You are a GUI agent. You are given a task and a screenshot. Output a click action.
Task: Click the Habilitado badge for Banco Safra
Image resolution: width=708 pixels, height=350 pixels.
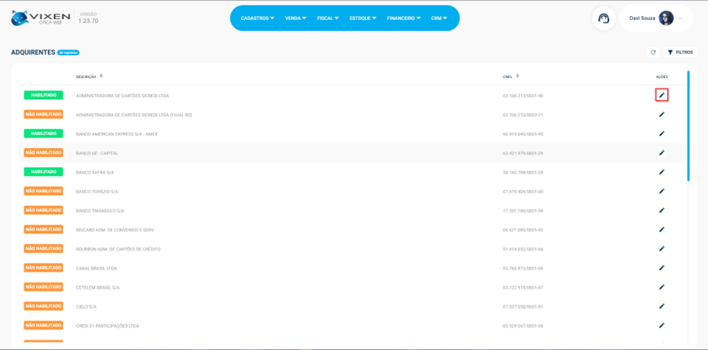tap(43, 172)
